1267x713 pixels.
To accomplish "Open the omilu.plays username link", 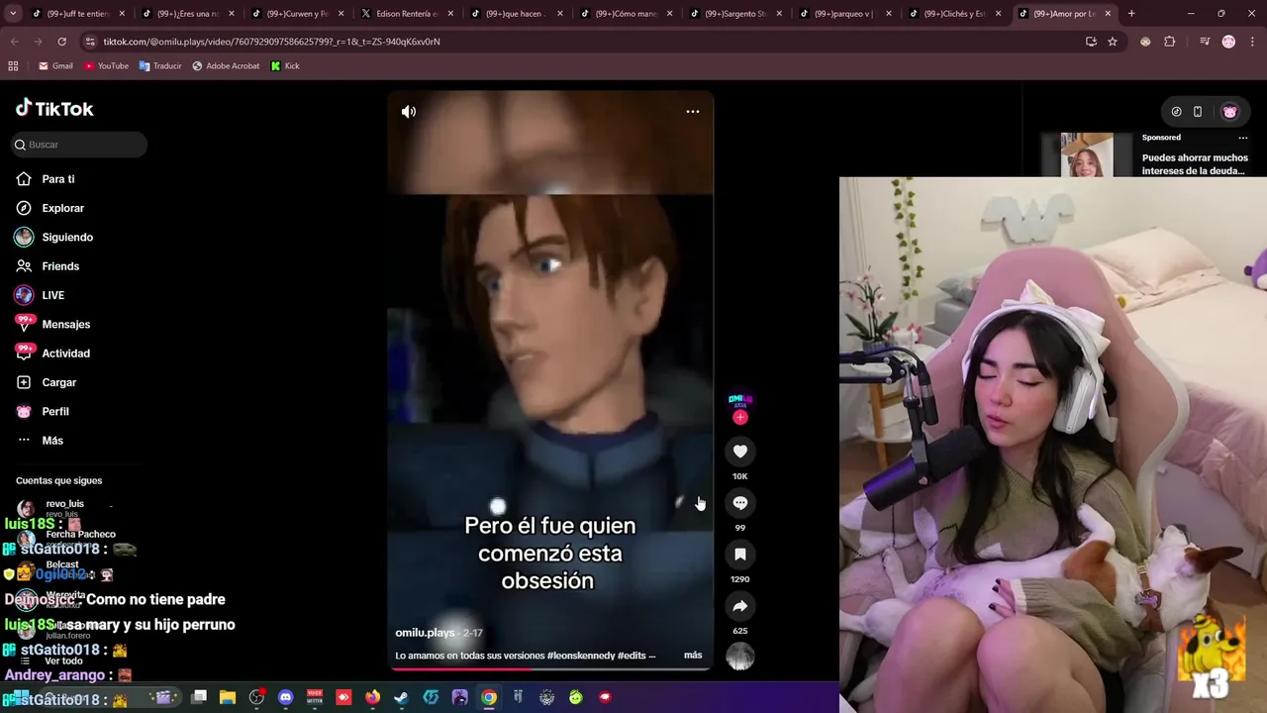I will click(425, 633).
